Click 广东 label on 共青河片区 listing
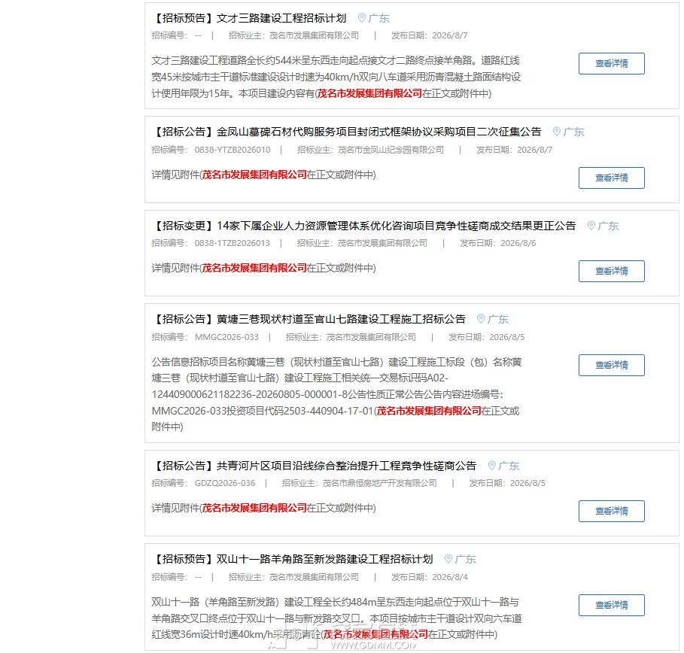Screen dimensions: 684x653 coord(509,466)
